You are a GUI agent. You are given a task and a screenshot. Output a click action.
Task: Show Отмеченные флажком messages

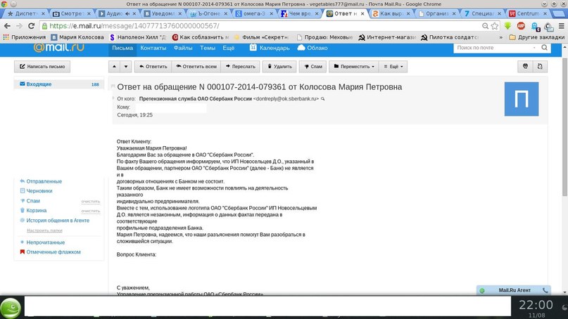[53, 252]
